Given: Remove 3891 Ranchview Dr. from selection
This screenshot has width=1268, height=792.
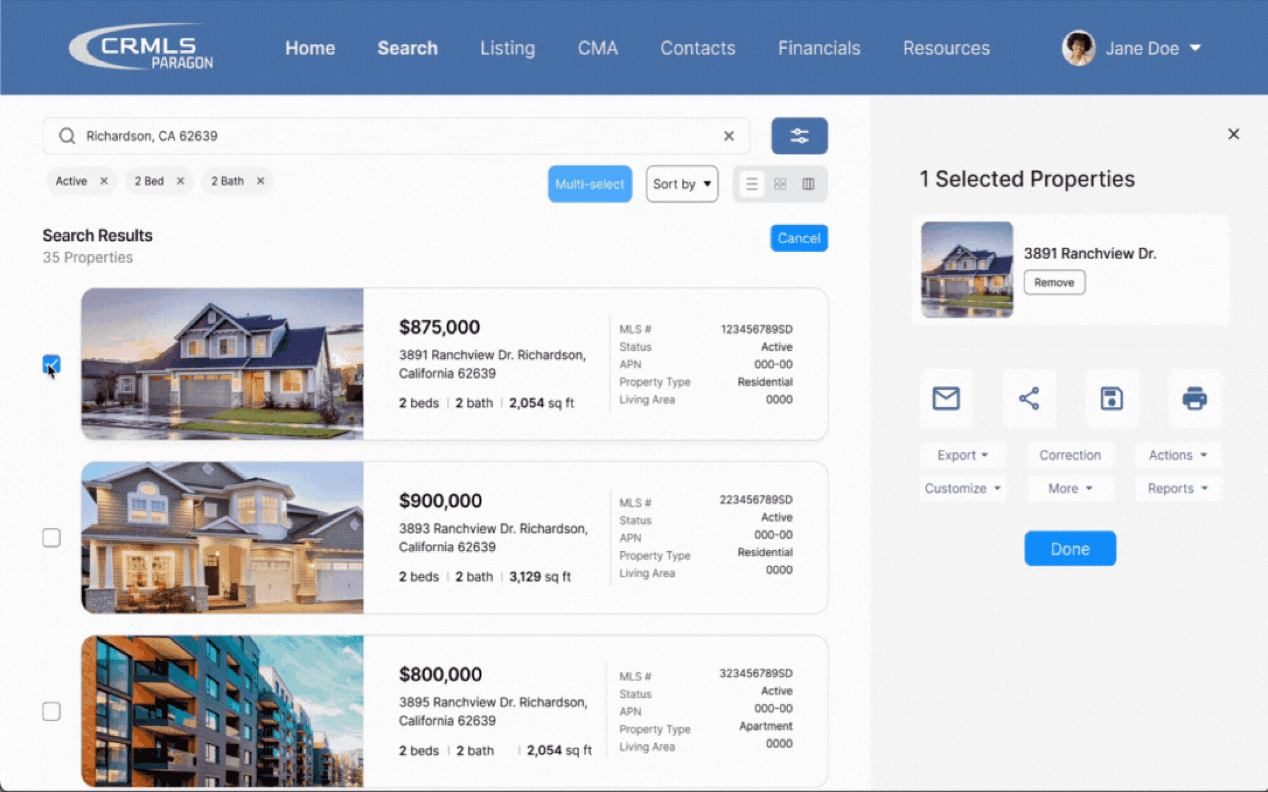Looking at the screenshot, I should point(1054,283).
